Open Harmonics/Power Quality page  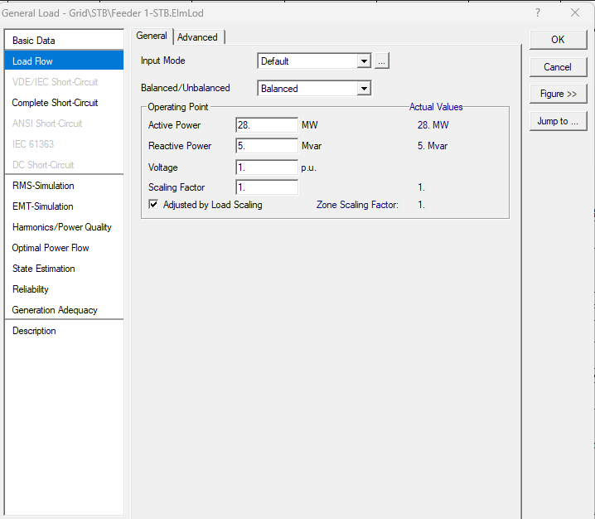pos(62,227)
